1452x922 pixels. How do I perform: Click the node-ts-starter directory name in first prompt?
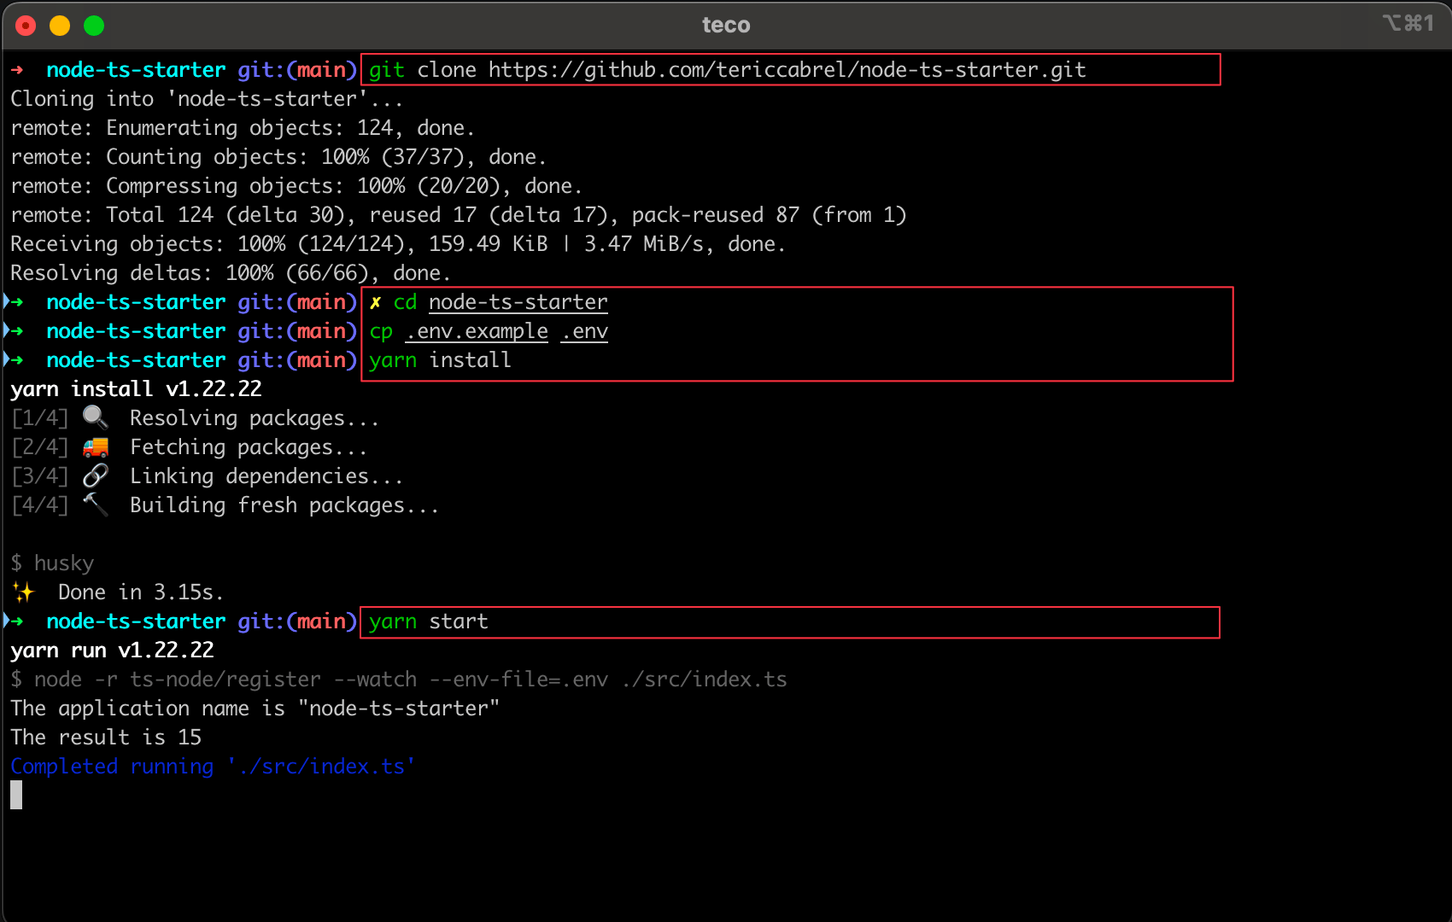coord(136,70)
